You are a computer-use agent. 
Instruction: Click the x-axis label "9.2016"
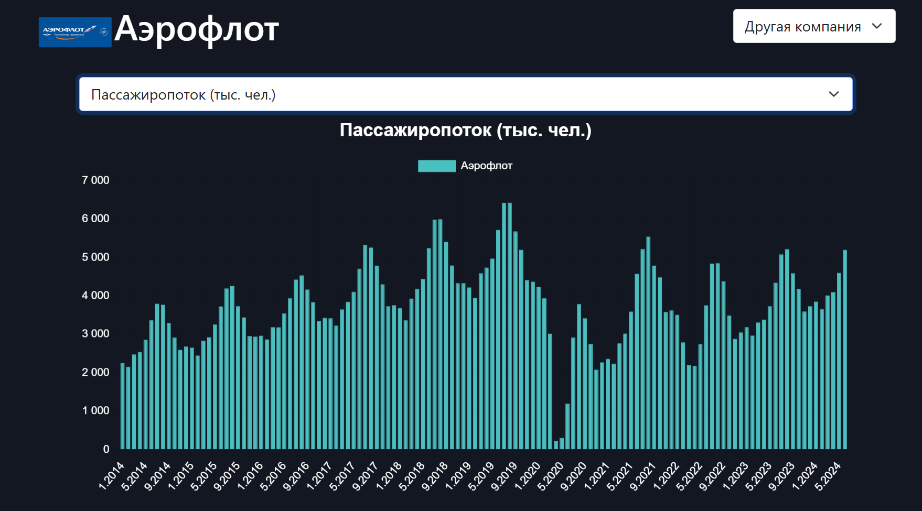(x=297, y=476)
